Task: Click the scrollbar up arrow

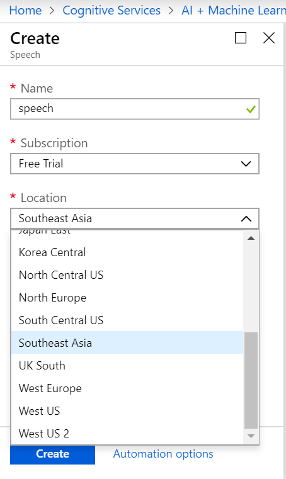Action: tap(251, 238)
